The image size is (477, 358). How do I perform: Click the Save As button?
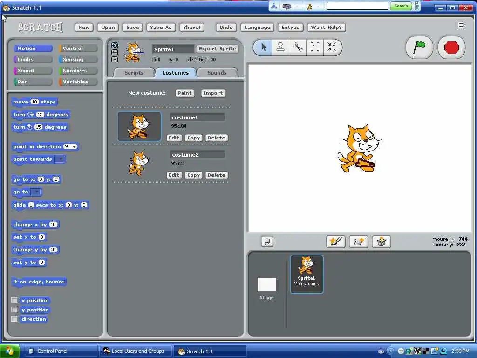pos(161,28)
